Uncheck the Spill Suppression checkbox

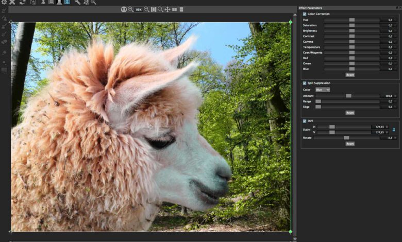pos(305,83)
